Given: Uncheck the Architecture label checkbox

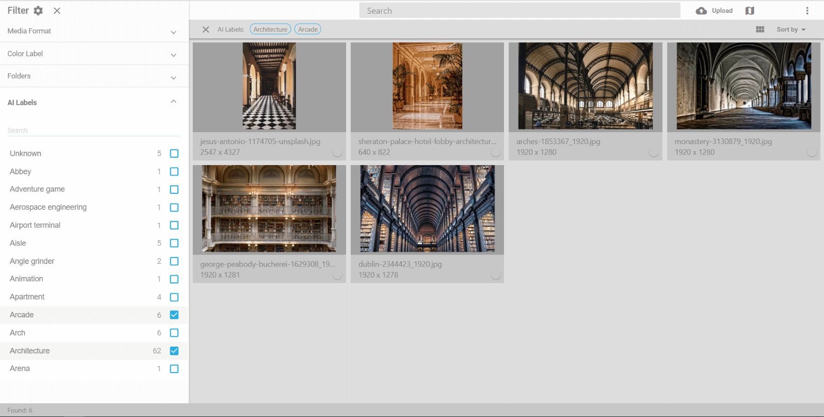Looking at the screenshot, I should click(x=174, y=351).
